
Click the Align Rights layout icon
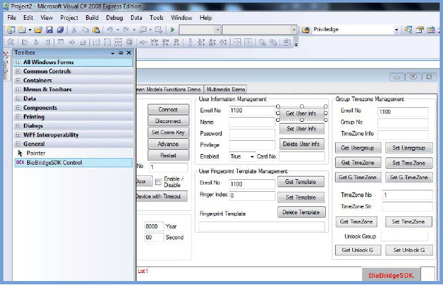(x=47, y=42)
